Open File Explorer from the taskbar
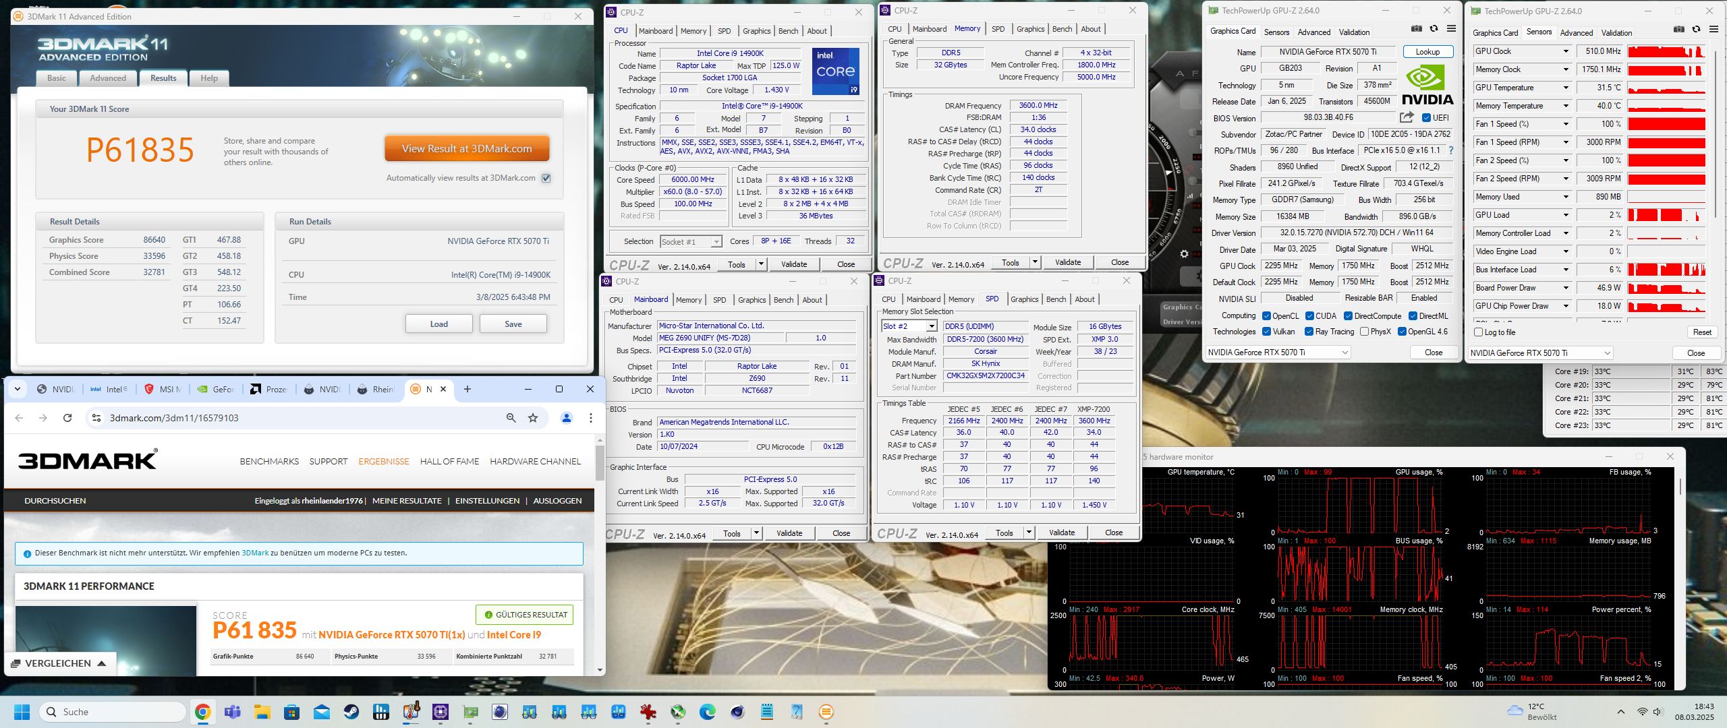 pyautogui.click(x=262, y=712)
